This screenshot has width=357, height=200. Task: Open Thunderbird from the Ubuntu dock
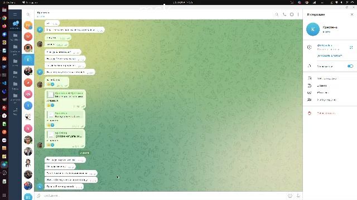click(x=4, y=34)
